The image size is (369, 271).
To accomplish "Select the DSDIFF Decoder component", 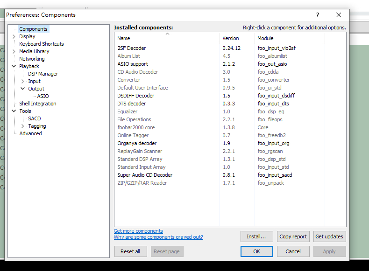I will [230, 96].
